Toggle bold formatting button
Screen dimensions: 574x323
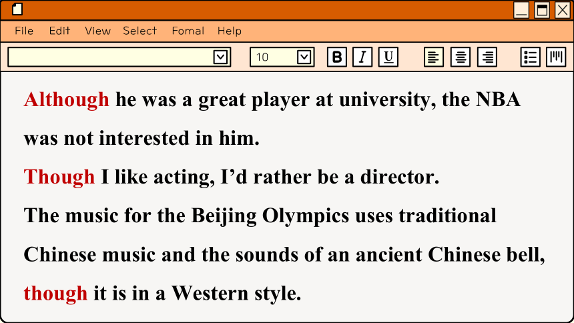337,57
